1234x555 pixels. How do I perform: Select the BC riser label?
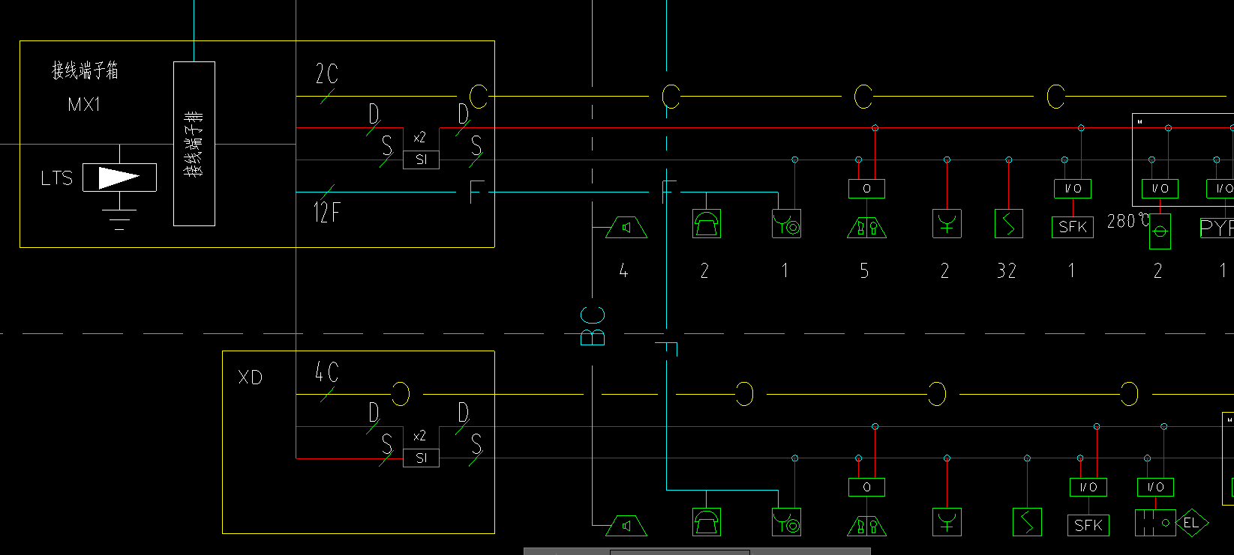click(593, 326)
